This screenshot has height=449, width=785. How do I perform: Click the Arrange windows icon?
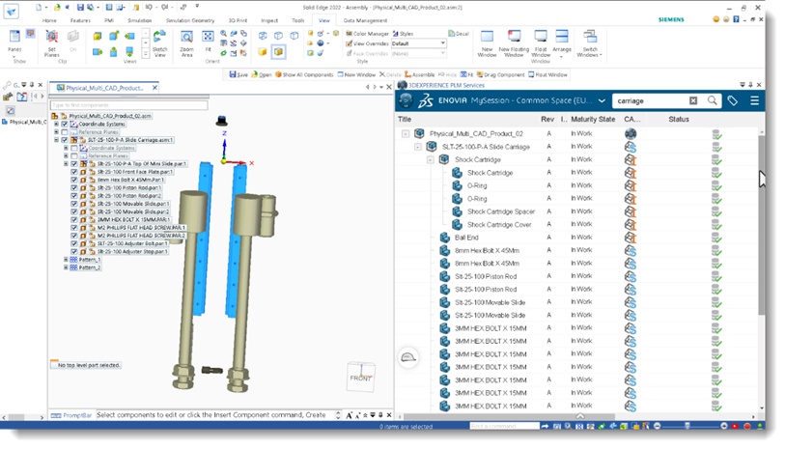click(562, 42)
